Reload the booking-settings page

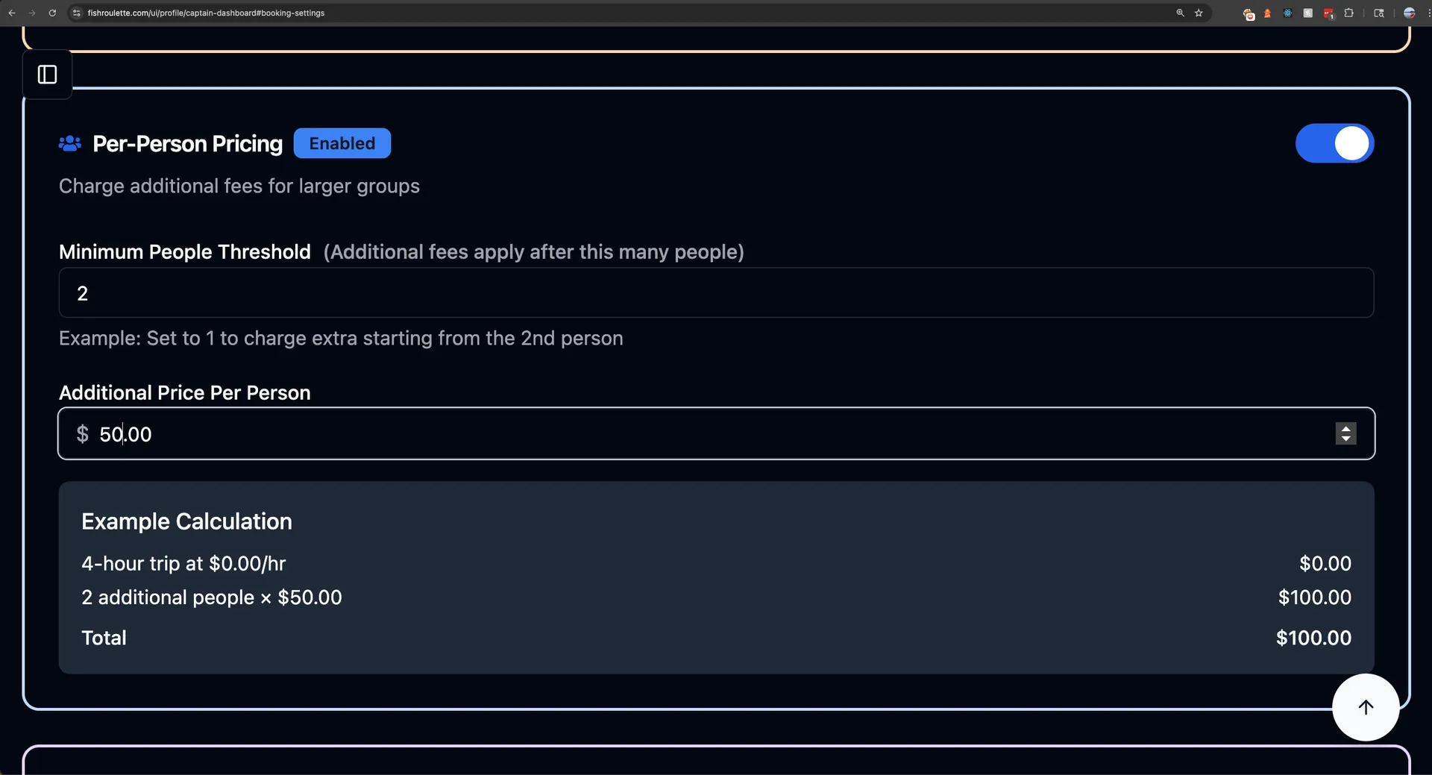[52, 13]
